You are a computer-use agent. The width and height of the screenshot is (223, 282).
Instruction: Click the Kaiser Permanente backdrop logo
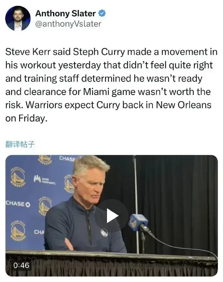[45, 180]
